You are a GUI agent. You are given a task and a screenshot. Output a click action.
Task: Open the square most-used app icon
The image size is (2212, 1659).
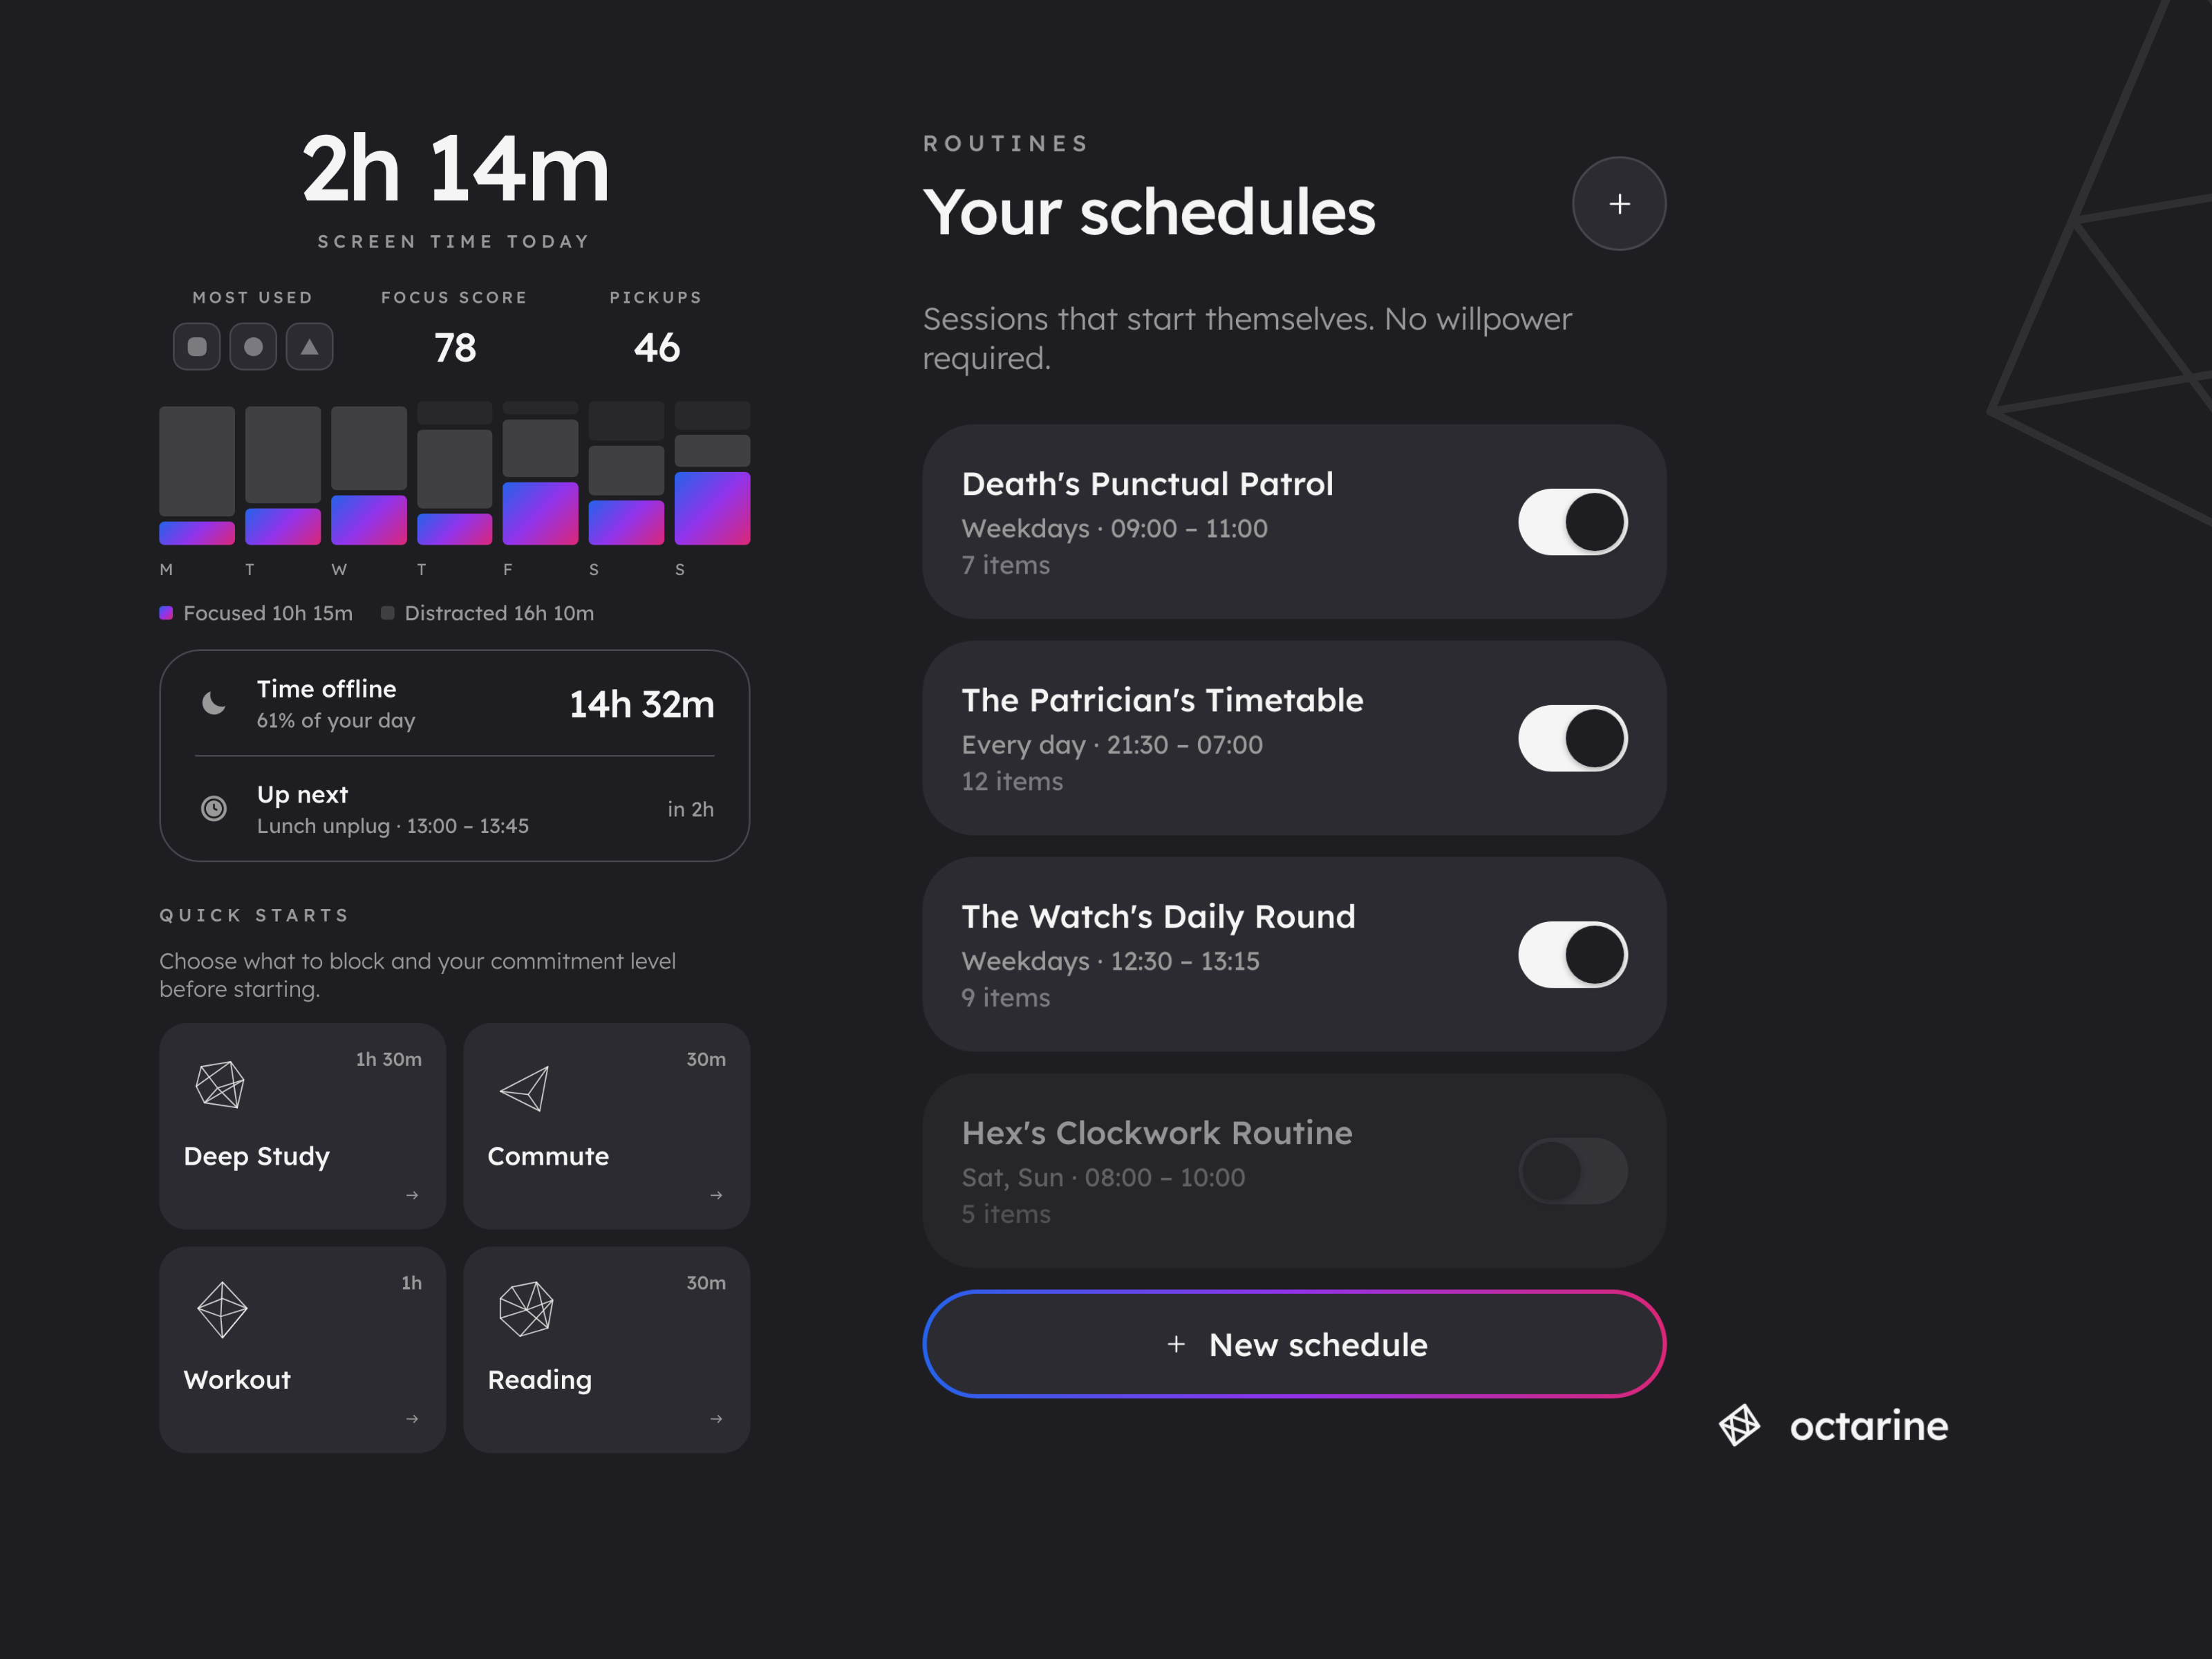click(197, 347)
